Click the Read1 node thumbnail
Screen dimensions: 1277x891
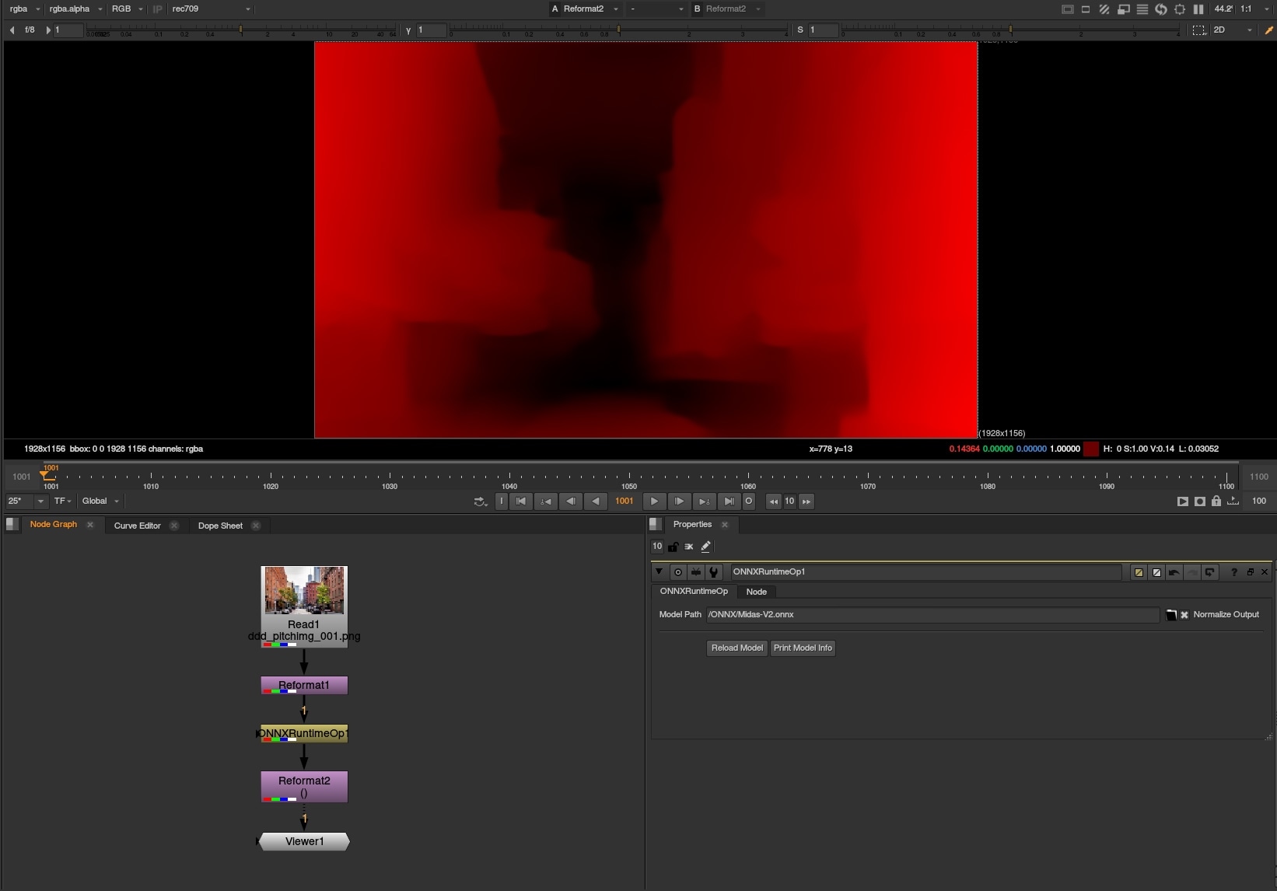coord(304,590)
